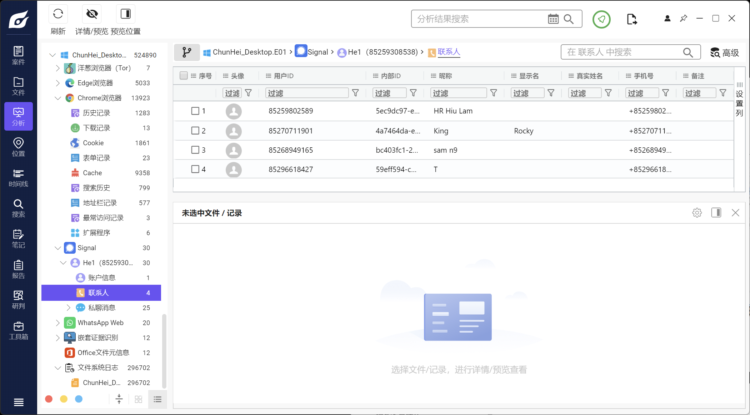Click the export file icon in title bar
The height and width of the screenshot is (415, 750).
[x=632, y=19]
